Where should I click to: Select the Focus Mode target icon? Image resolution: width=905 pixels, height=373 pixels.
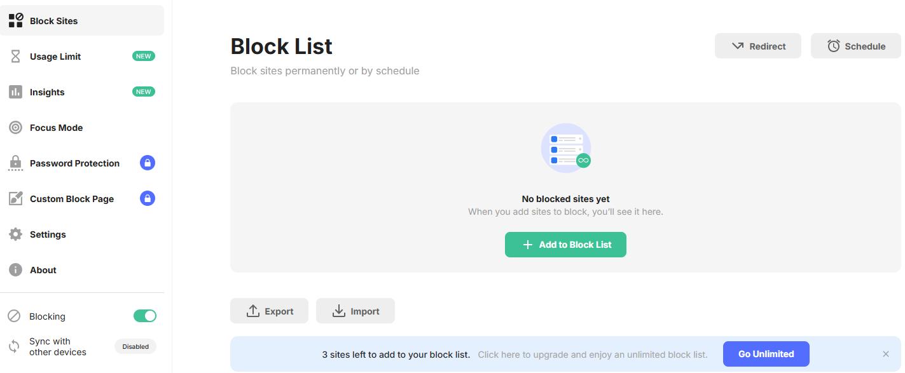15,127
